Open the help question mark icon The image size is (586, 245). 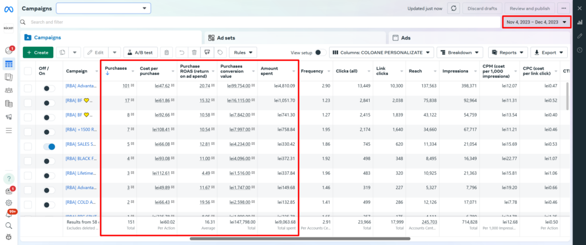pyautogui.click(x=9, y=179)
